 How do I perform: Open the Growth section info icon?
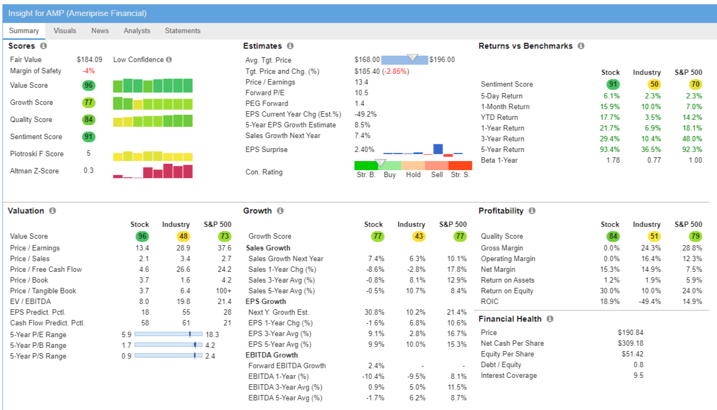(x=280, y=211)
